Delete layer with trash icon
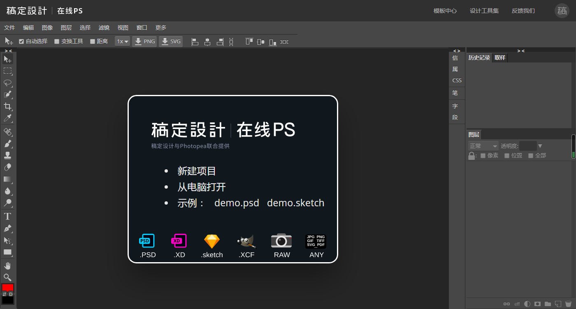The height and width of the screenshot is (309, 576). click(568, 304)
